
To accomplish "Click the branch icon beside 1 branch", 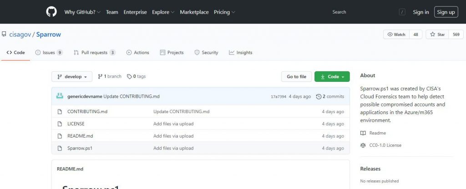I will pyautogui.click(x=100, y=76).
